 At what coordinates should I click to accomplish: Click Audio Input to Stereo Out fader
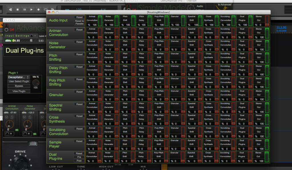267,21
